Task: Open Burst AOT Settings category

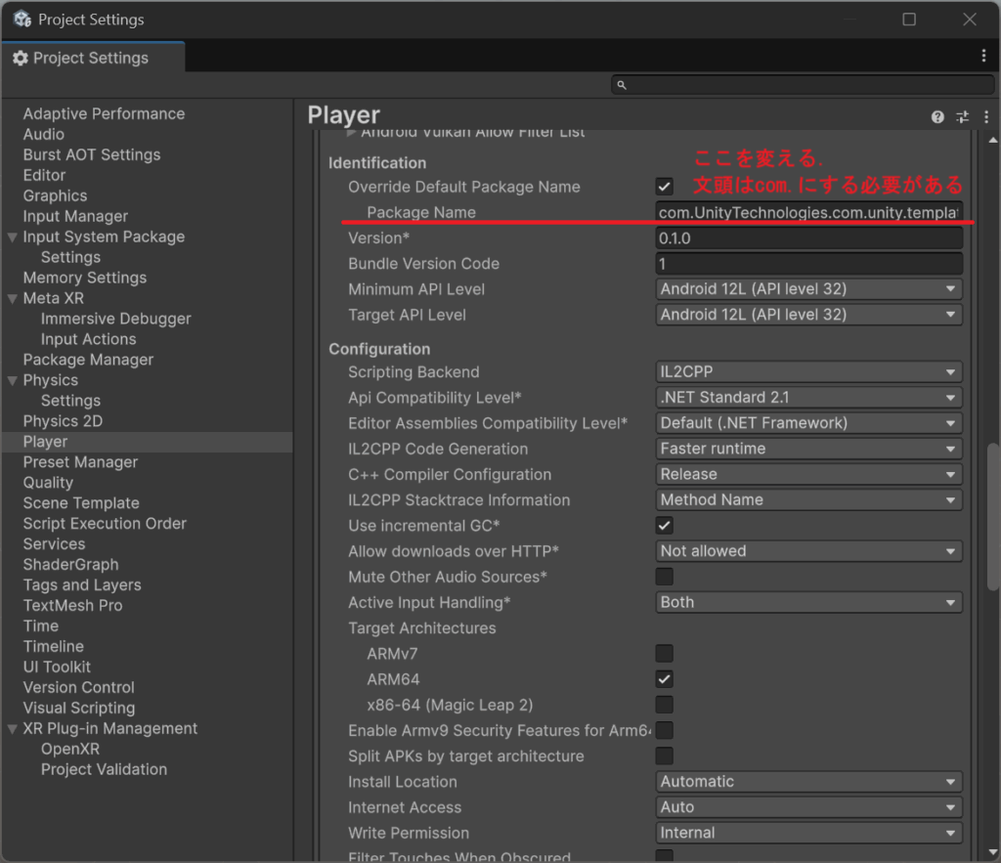Action: point(92,154)
